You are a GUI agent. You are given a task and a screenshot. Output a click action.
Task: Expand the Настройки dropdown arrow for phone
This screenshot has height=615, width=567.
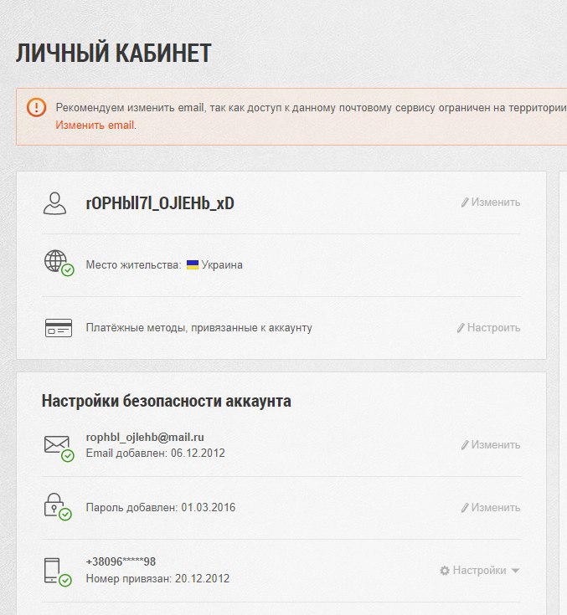pos(516,571)
